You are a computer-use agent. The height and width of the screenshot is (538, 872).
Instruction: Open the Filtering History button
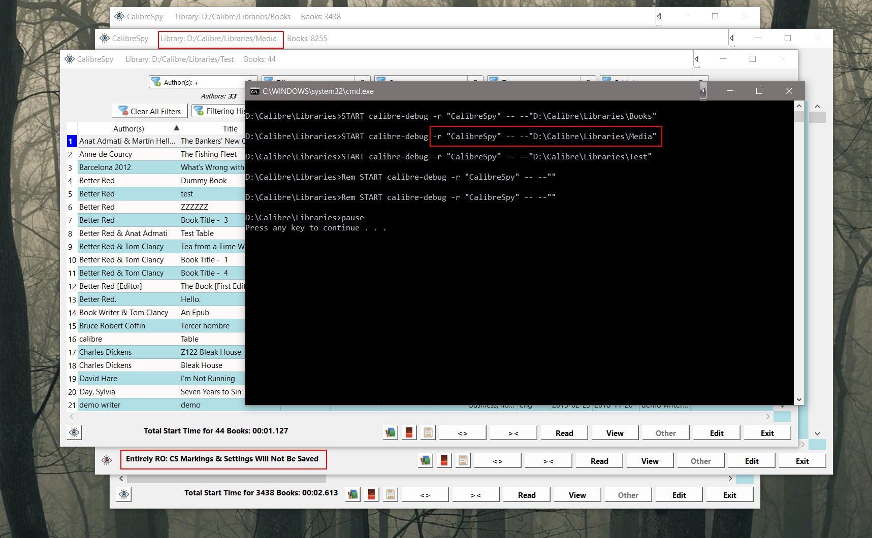coord(219,111)
